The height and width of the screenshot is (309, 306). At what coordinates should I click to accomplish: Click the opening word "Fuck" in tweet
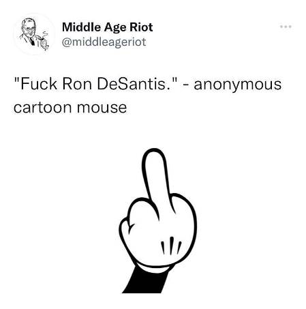click(x=38, y=84)
